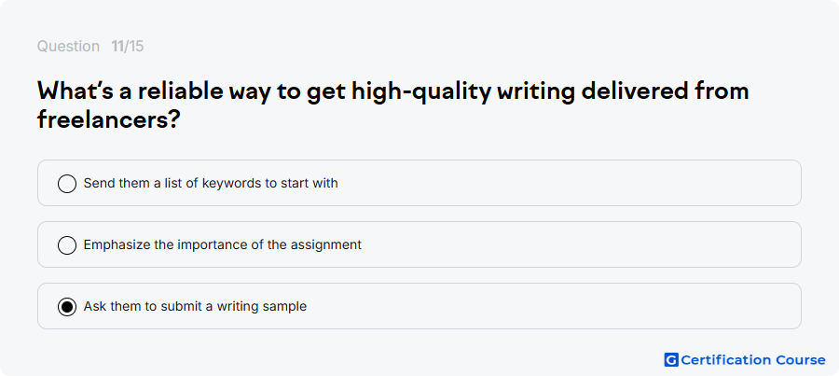839x376 pixels.
Task: Click empty space in the writing sample answer card
Action: coord(551,306)
